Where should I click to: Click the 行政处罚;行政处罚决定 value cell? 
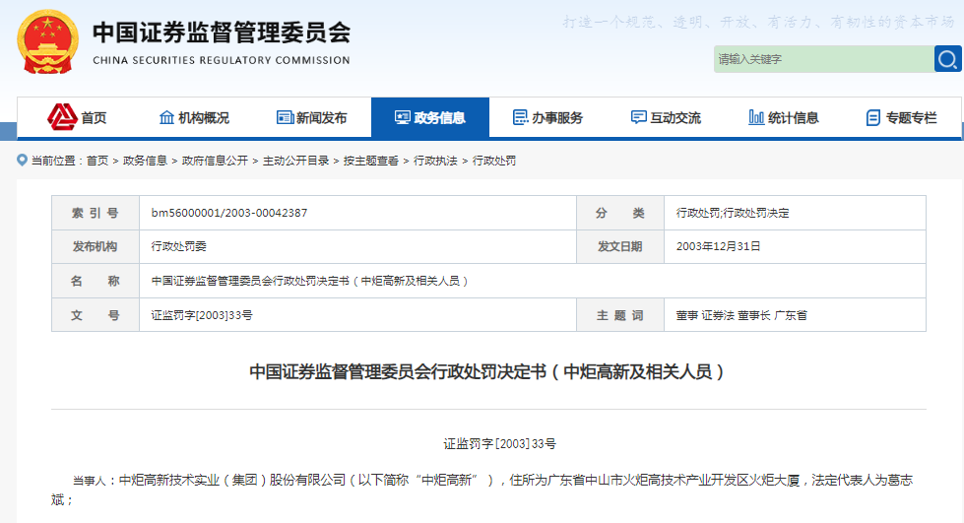pyautogui.click(x=795, y=213)
